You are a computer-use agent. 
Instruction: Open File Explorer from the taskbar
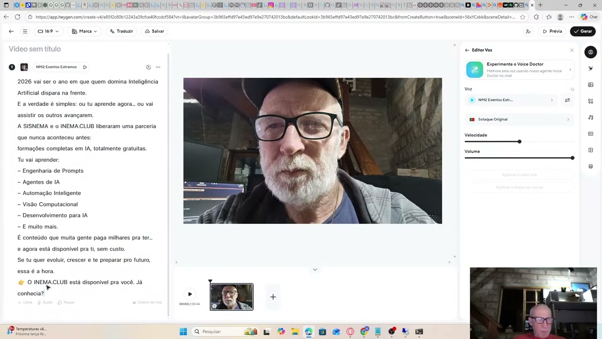click(294, 331)
